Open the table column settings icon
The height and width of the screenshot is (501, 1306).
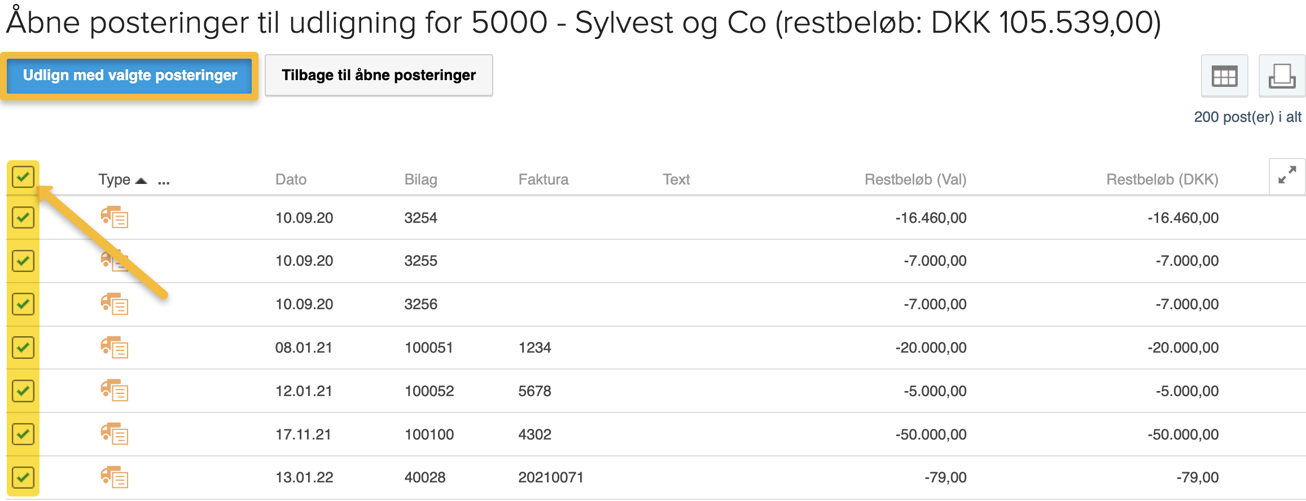point(1224,76)
